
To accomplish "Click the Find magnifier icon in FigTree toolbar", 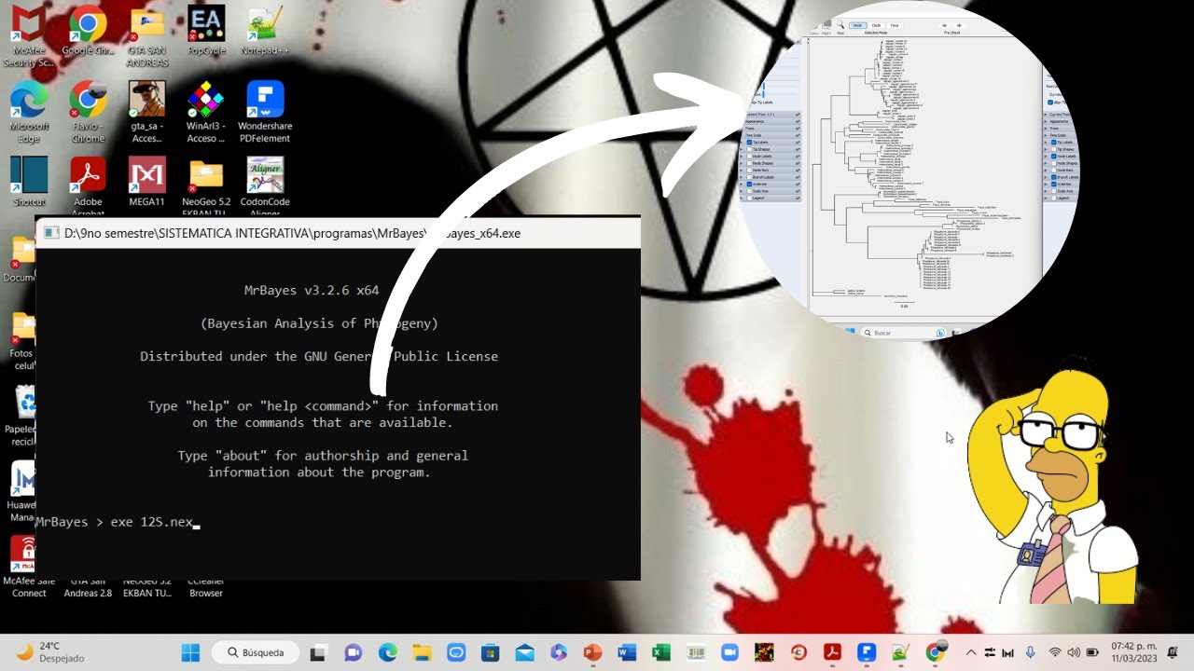I will tap(840, 26).
